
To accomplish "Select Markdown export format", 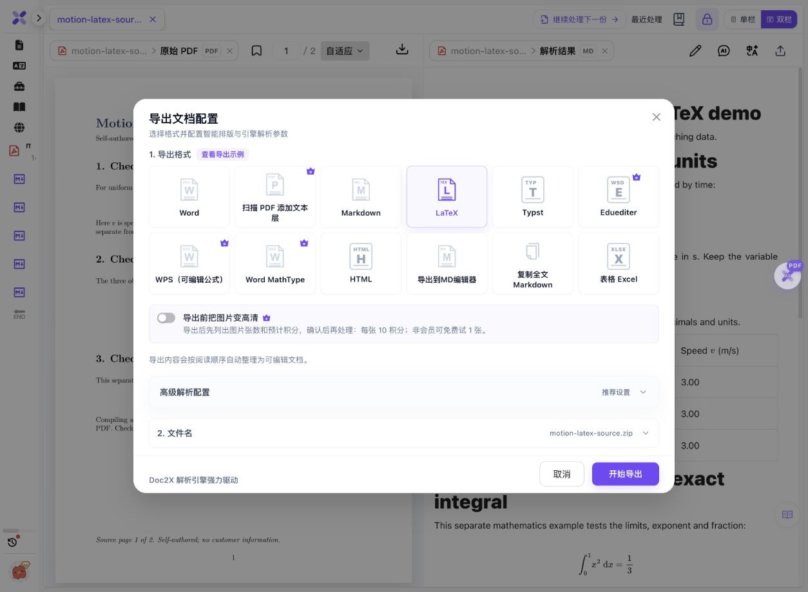I will (361, 196).
